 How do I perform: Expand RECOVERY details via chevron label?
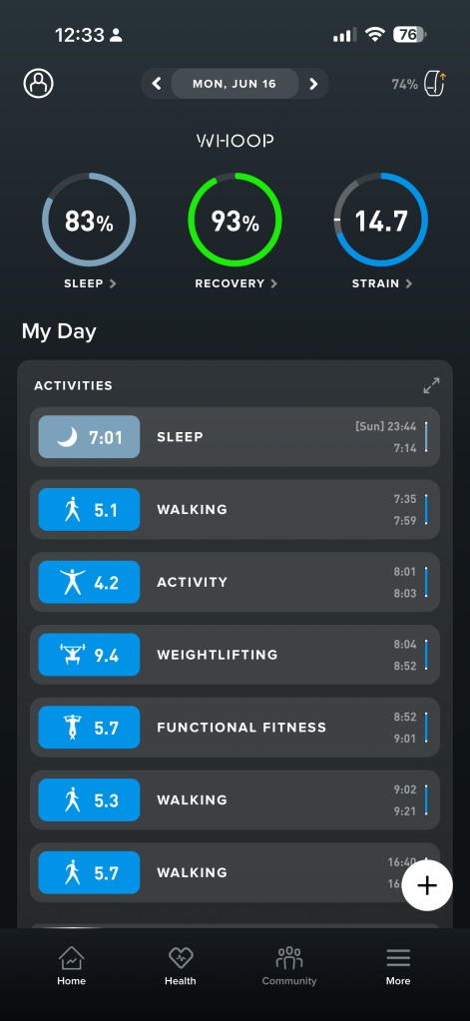[x=235, y=283]
